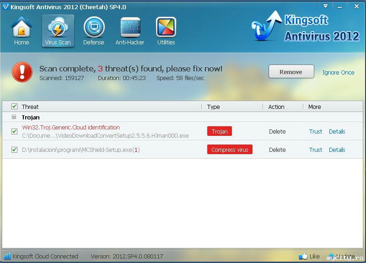The width and height of the screenshot is (366, 263).
Task: Click the More column header
Action: point(314,107)
